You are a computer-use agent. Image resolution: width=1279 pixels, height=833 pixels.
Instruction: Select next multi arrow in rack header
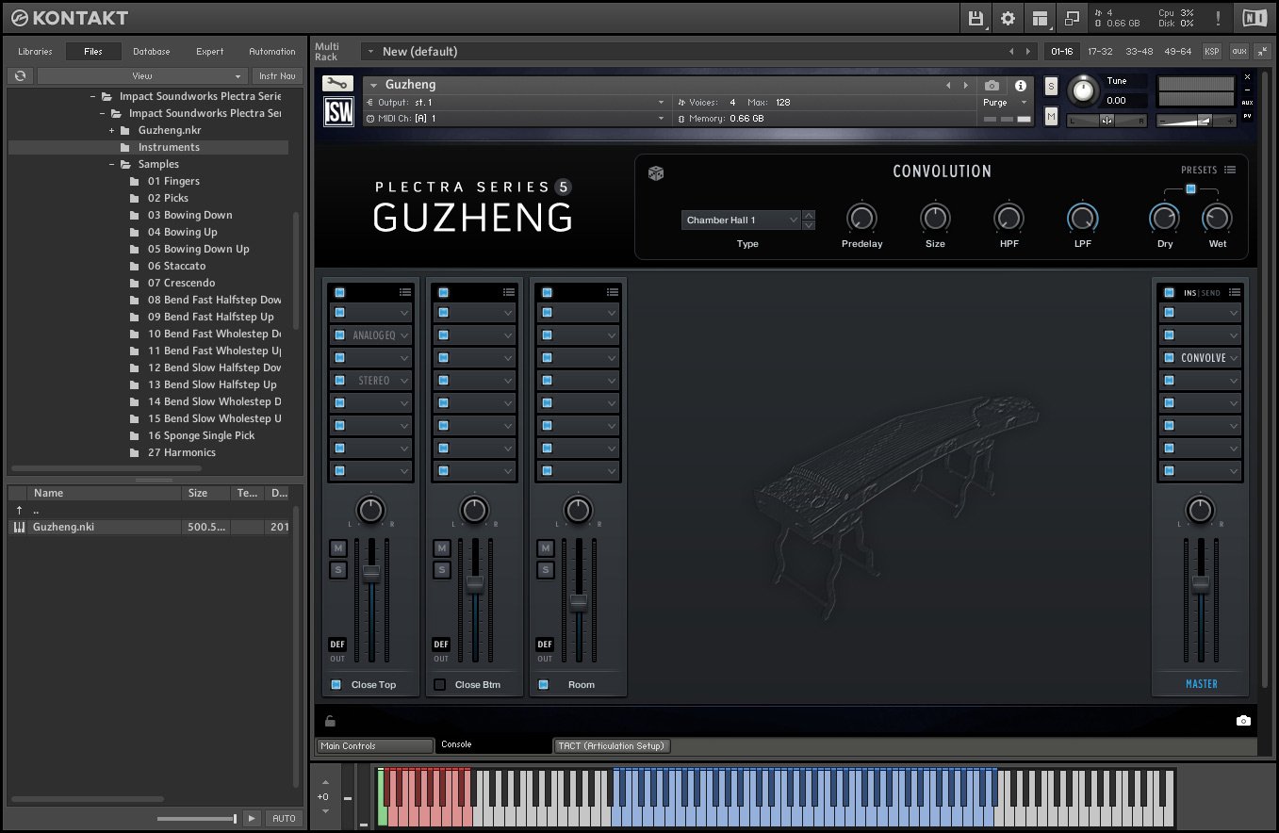click(1028, 51)
